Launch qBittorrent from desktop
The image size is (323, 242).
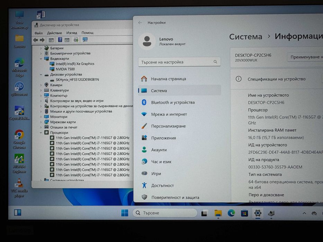(x=19, y=89)
